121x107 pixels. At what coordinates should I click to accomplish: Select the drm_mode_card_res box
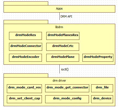pos(24,89)
